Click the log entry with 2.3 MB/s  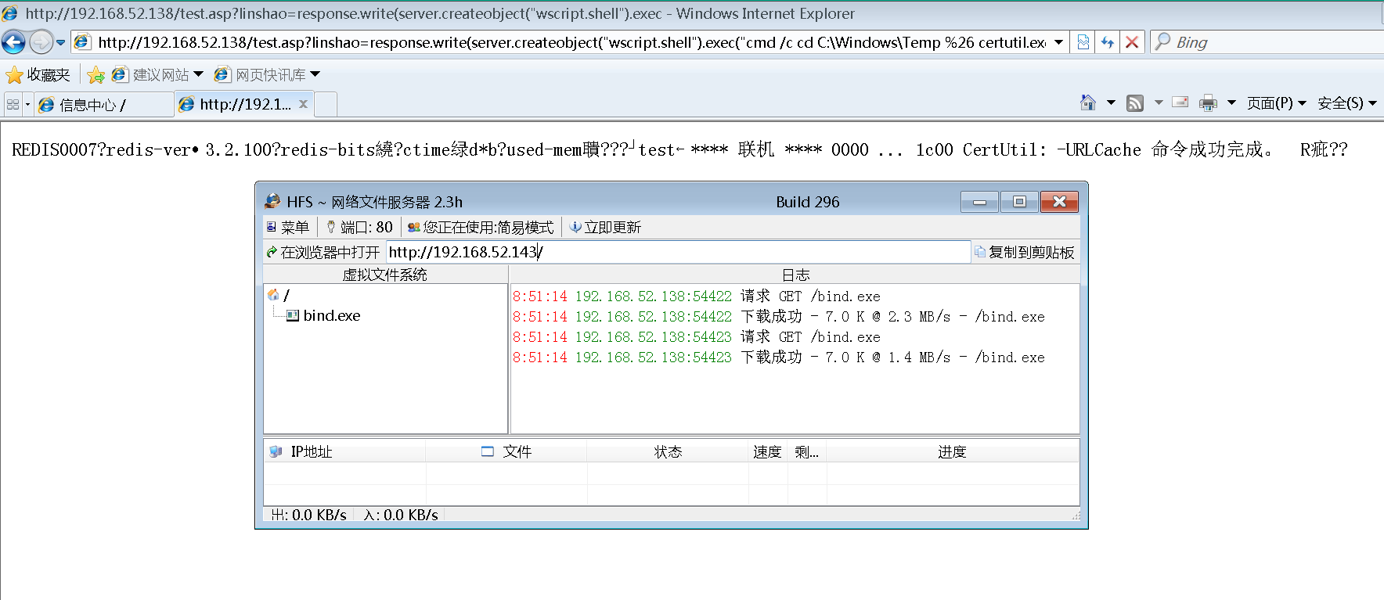click(x=779, y=317)
